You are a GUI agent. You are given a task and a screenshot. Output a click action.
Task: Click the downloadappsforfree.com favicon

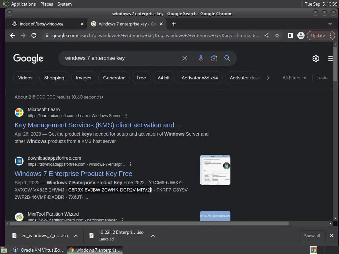coord(19,161)
